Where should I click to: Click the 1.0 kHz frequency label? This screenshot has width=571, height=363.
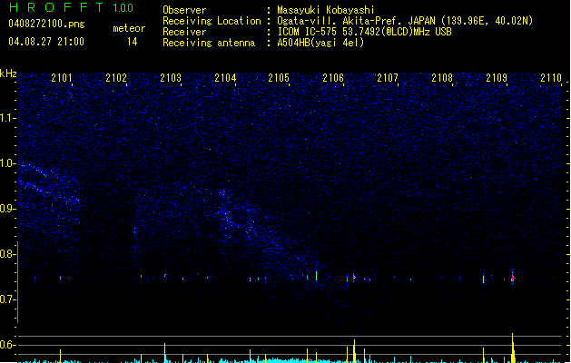tap(8, 163)
